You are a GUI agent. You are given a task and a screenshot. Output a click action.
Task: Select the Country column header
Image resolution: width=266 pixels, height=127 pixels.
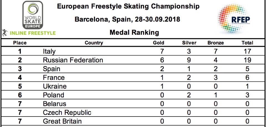click(x=94, y=43)
